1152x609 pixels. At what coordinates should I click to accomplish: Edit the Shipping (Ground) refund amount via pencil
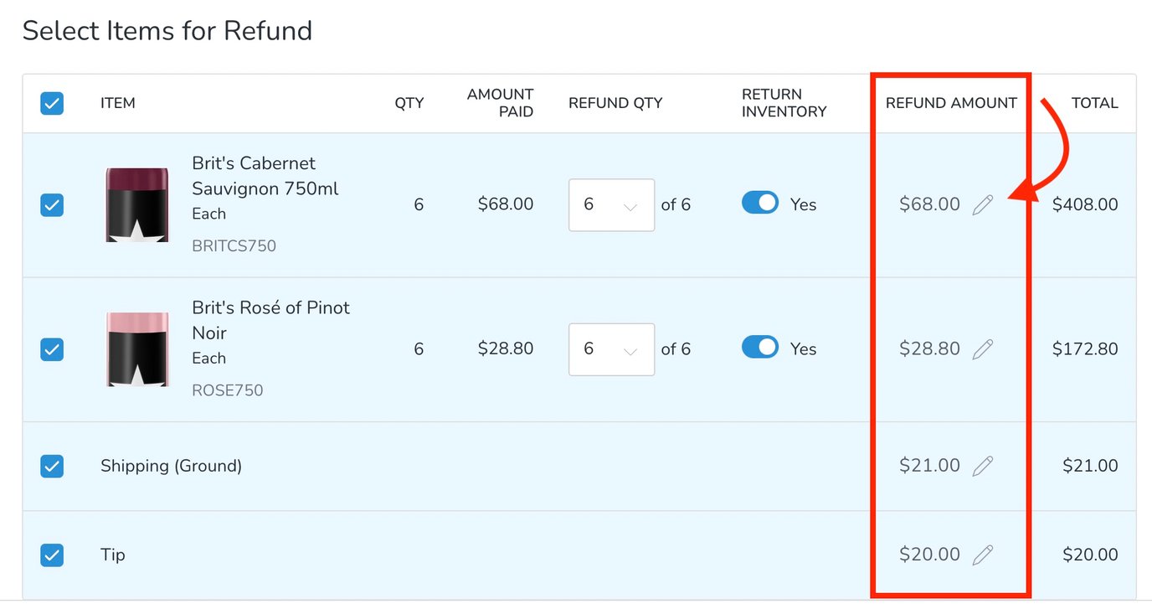(984, 466)
